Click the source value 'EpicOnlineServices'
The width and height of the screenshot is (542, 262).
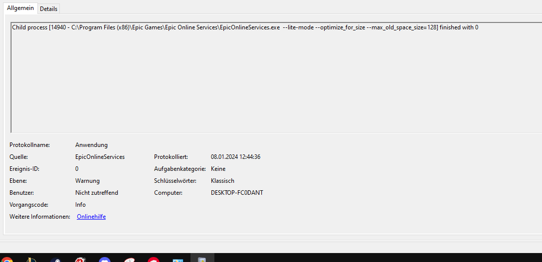[x=100, y=157]
